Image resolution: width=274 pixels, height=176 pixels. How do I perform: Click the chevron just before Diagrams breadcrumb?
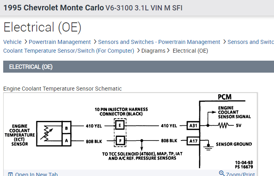138,51
